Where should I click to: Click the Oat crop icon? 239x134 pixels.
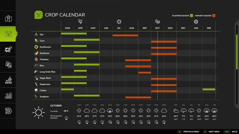(x=36, y=34)
